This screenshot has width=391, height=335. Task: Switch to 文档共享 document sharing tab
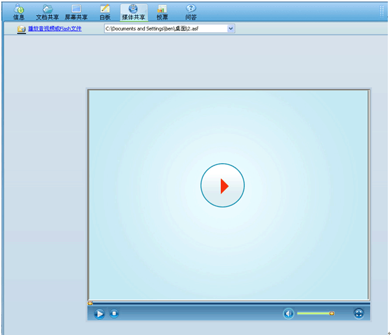(47, 12)
